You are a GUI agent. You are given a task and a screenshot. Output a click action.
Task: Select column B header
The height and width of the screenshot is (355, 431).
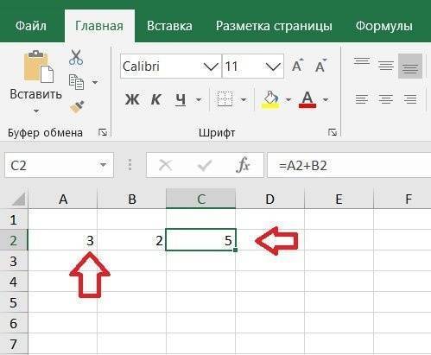(x=132, y=199)
